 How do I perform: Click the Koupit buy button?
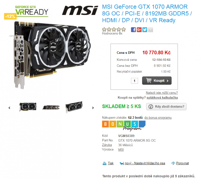click(157, 81)
